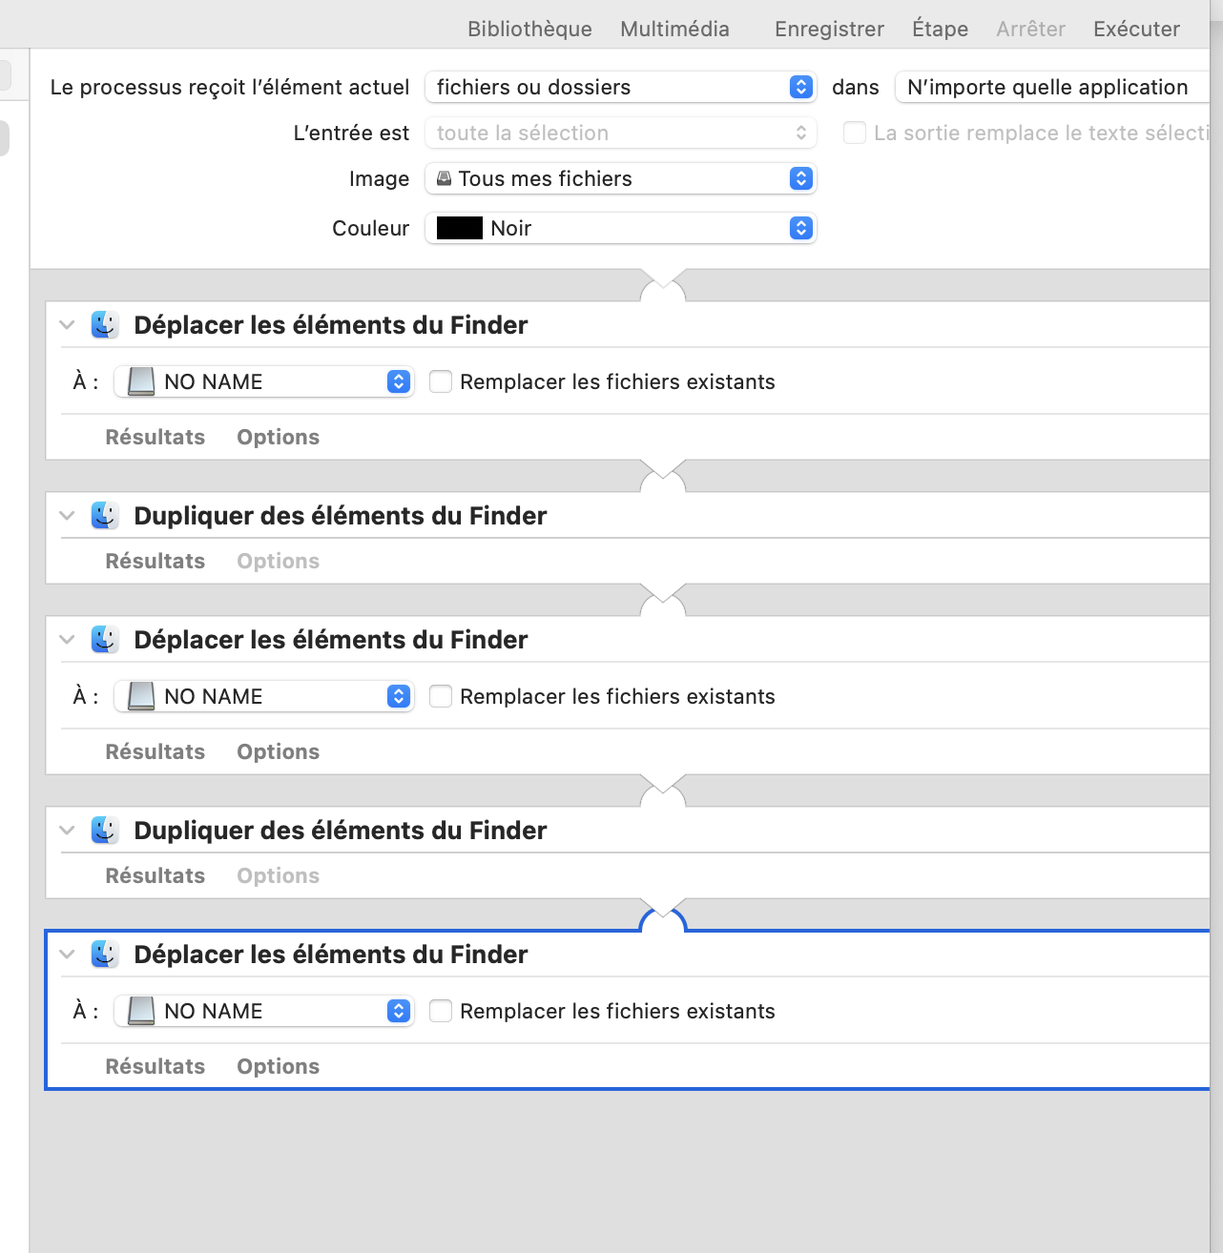Click the Tous mes fichiers stack icon
This screenshot has height=1253, width=1223.
445,178
